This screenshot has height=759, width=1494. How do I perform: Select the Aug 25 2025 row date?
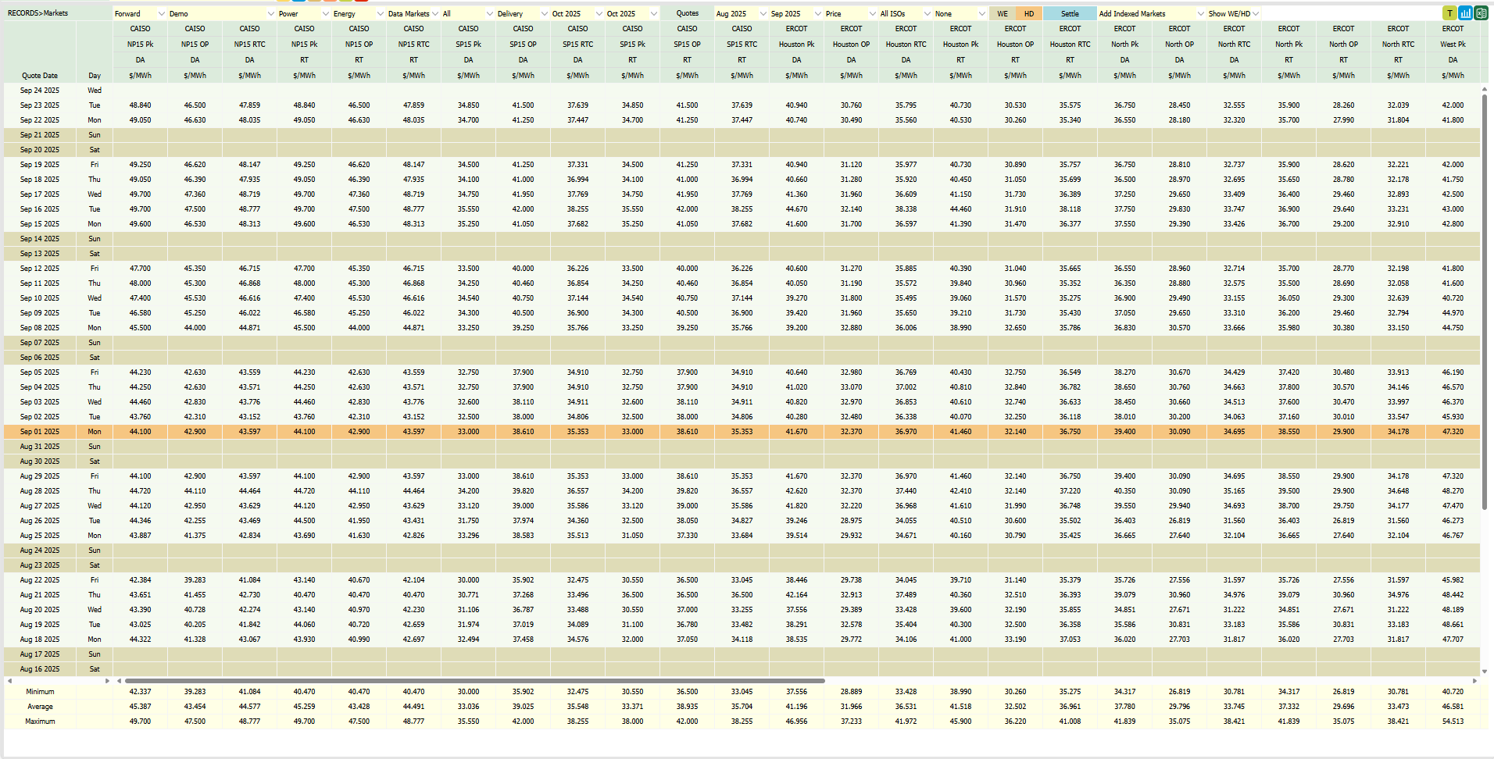tap(40, 536)
